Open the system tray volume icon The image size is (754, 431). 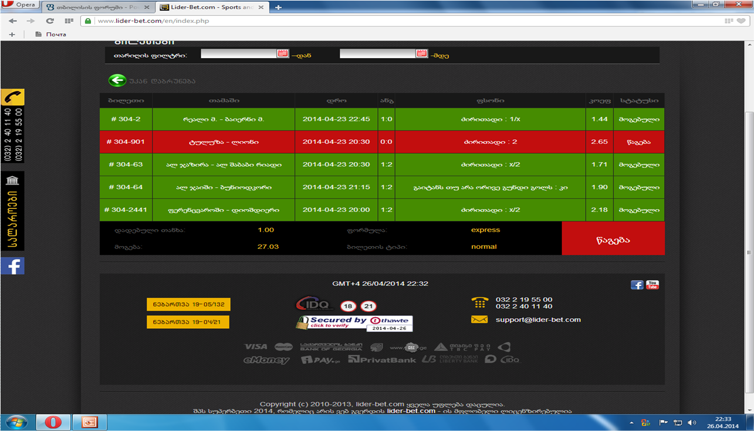[x=692, y=422]
